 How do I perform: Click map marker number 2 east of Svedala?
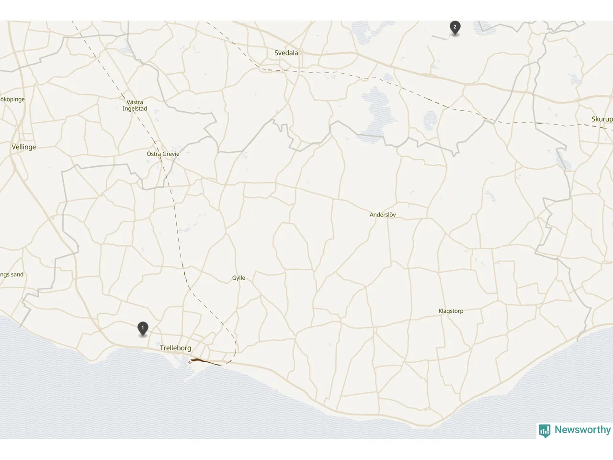click(455, 28)
